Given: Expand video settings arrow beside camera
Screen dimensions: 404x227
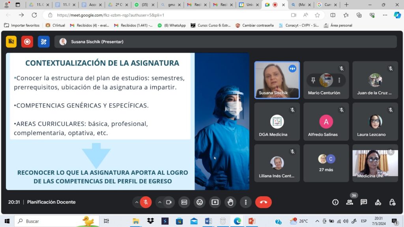Looking at the screenshot, I should pyautogui.click(x=160, y=202).
